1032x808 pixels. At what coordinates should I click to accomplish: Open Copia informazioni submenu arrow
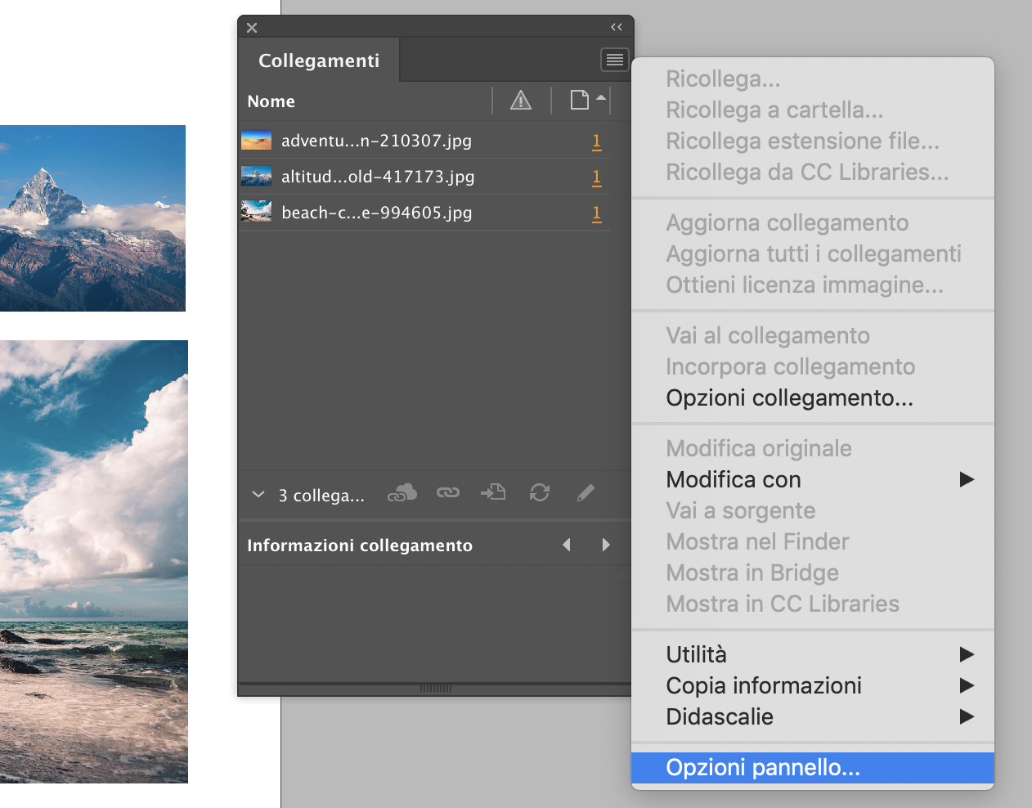(x=967, y=685)
